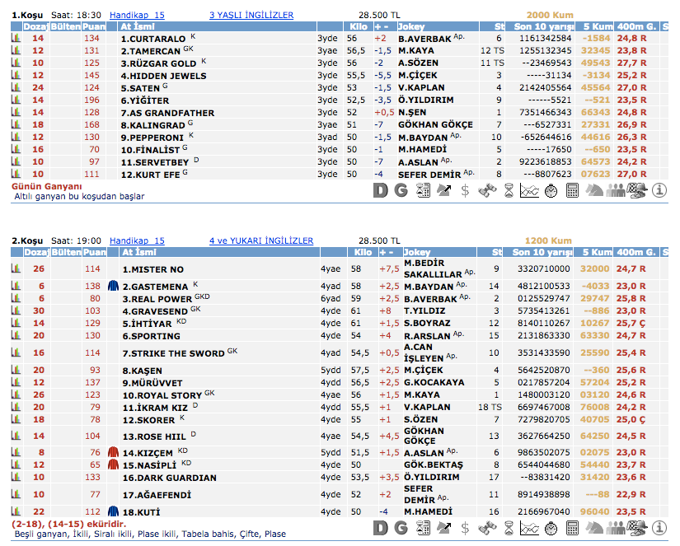Open the stopwatch icon under race 1
Screen dimensions: 680x546
(551, 190)
